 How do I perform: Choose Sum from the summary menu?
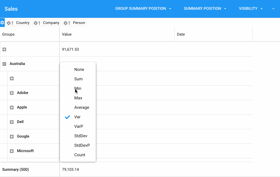pyautogui.click(x=78, y=79)
